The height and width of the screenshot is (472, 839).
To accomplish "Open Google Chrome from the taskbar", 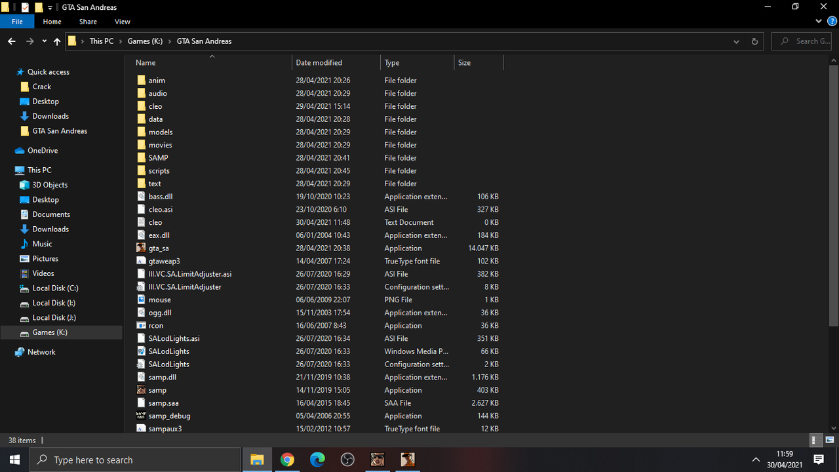I will pos(287,460).
